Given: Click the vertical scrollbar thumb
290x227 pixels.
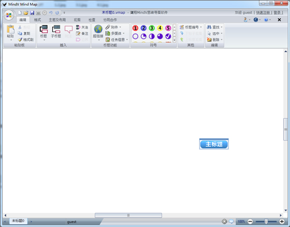Looking at the screenshot, I should [286, 129].
